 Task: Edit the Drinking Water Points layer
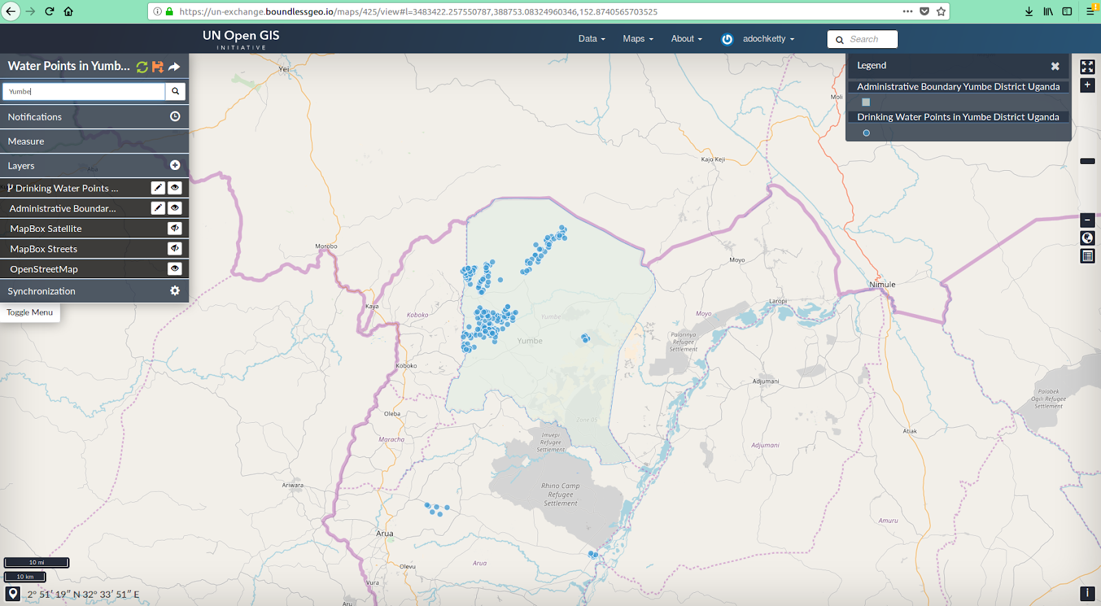pos(158,187)
